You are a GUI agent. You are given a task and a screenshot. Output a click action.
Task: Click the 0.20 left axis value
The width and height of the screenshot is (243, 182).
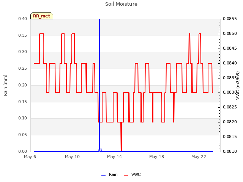click(22, 85)
